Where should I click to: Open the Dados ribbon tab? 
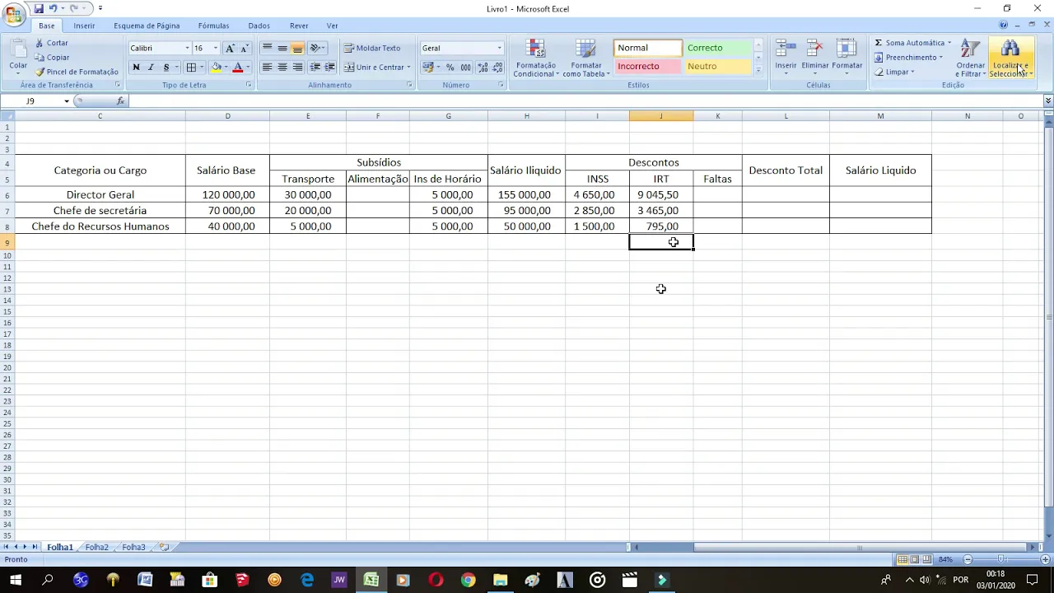click(x=259, y=26)
